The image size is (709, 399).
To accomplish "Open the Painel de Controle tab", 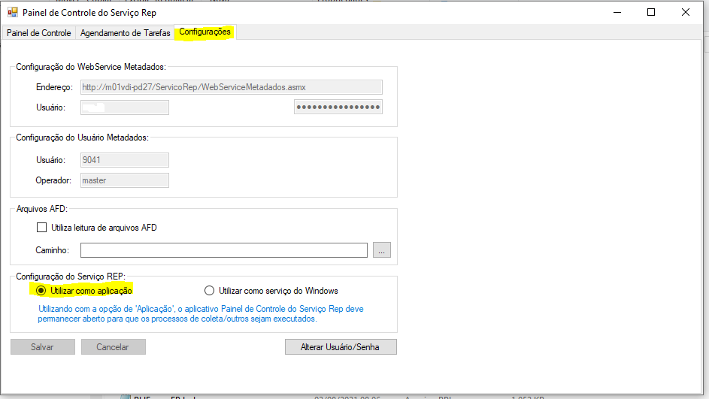I will (x=39, y=33).
